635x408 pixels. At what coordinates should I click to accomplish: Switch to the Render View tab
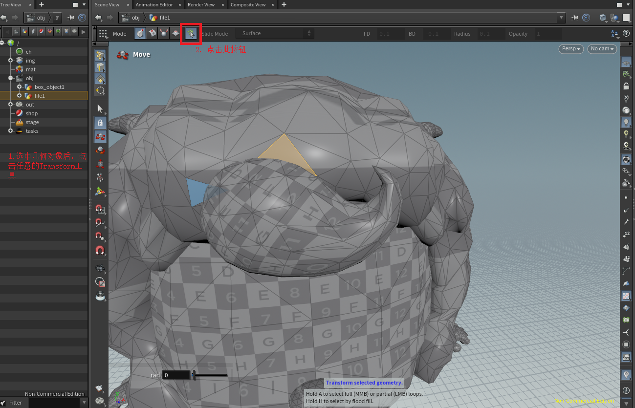click(201, 4)
